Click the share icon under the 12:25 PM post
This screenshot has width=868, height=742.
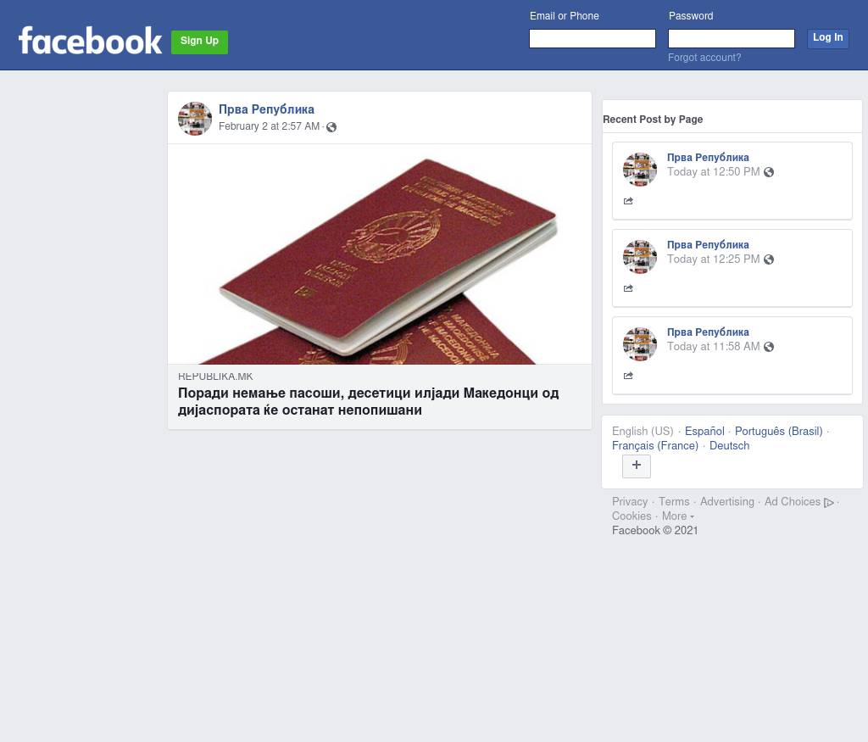coord(628,288)
